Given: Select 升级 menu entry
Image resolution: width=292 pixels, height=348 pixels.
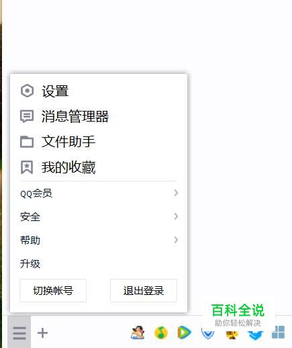Looking at the screenshot, I should [x=99, y=263].
